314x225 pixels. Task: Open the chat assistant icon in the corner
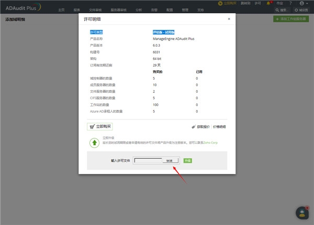[302, 213]
